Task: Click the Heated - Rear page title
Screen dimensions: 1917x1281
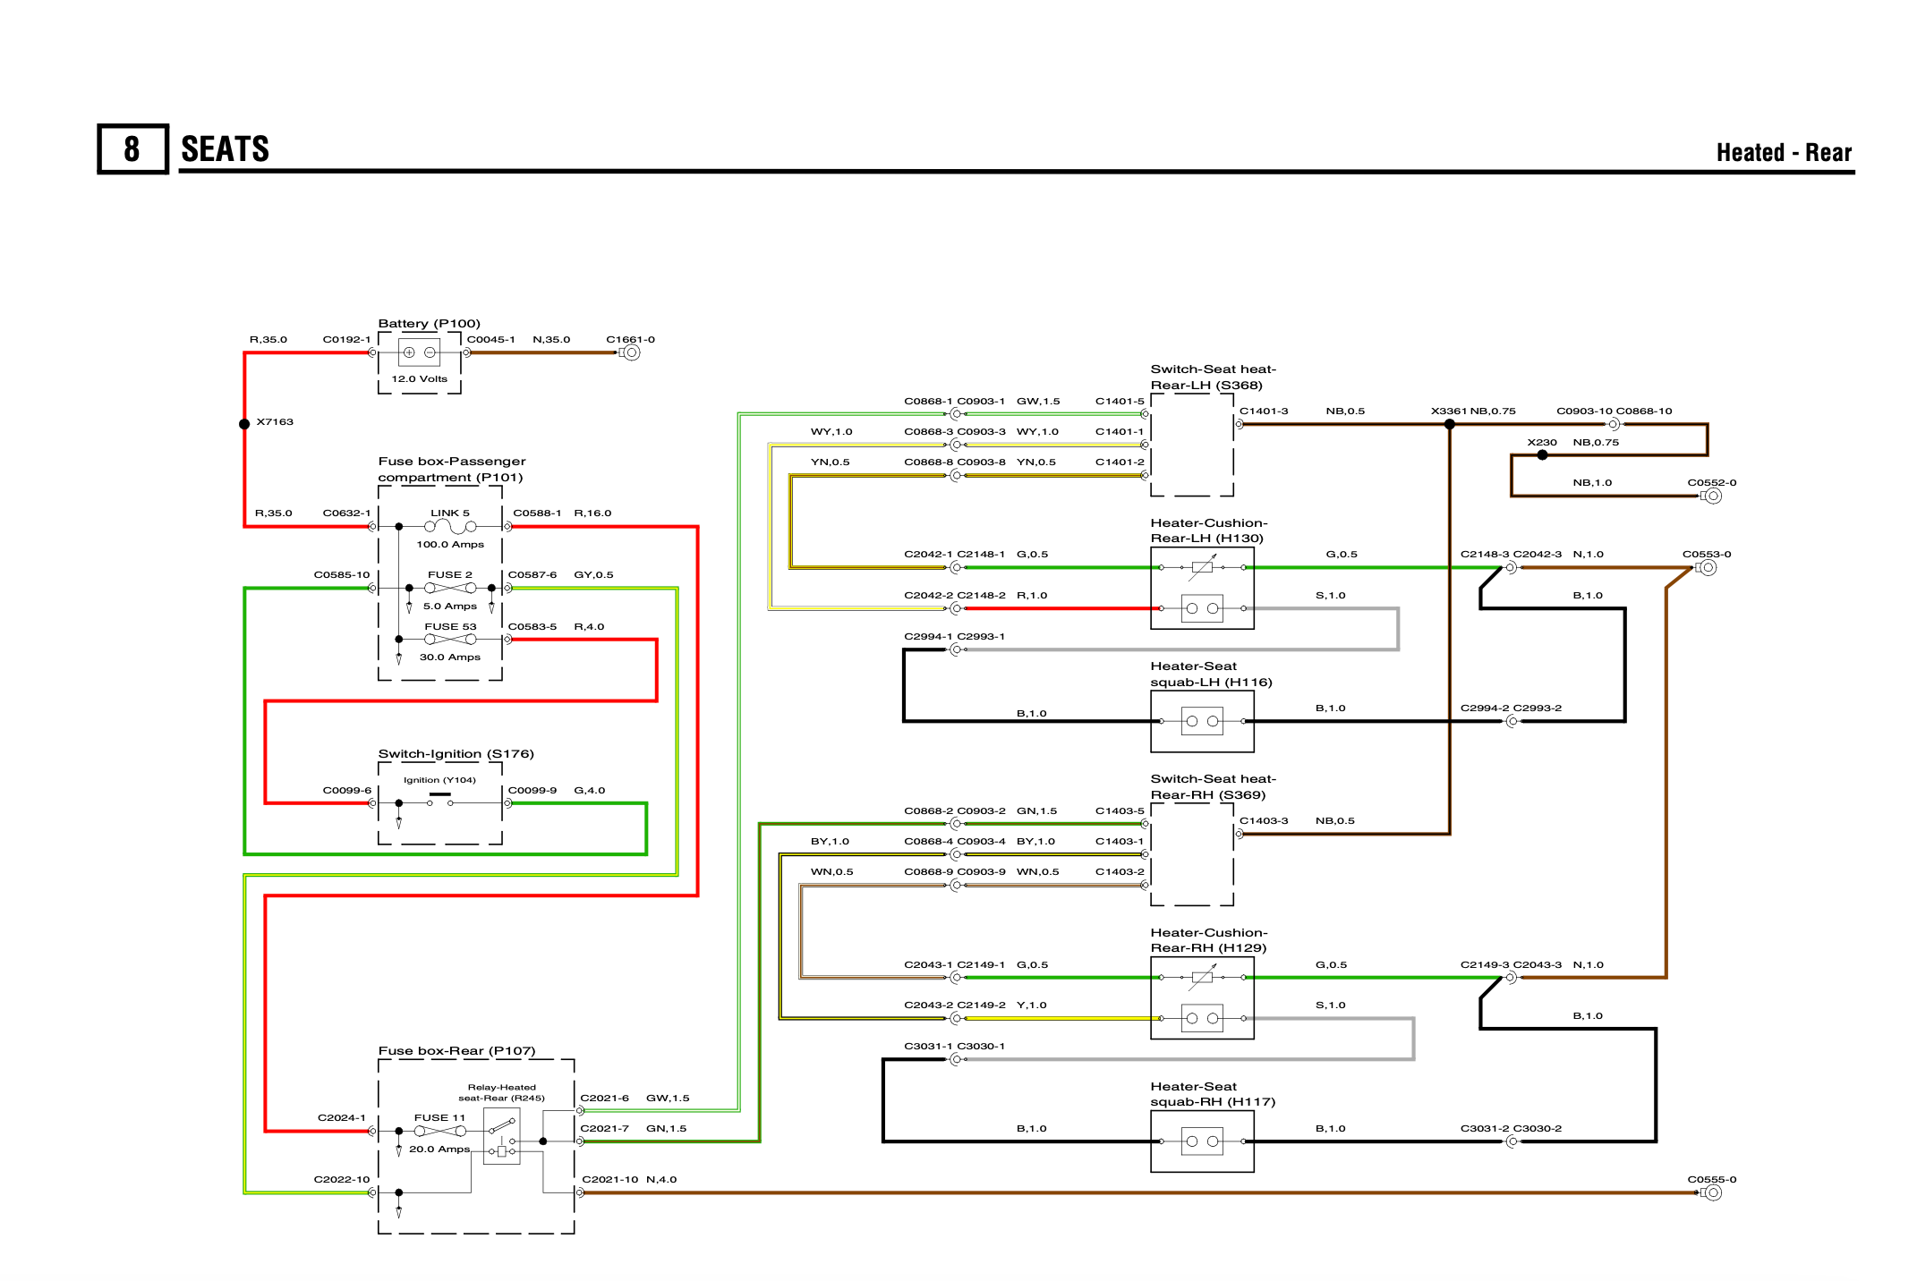Action: click(1784, 152)
